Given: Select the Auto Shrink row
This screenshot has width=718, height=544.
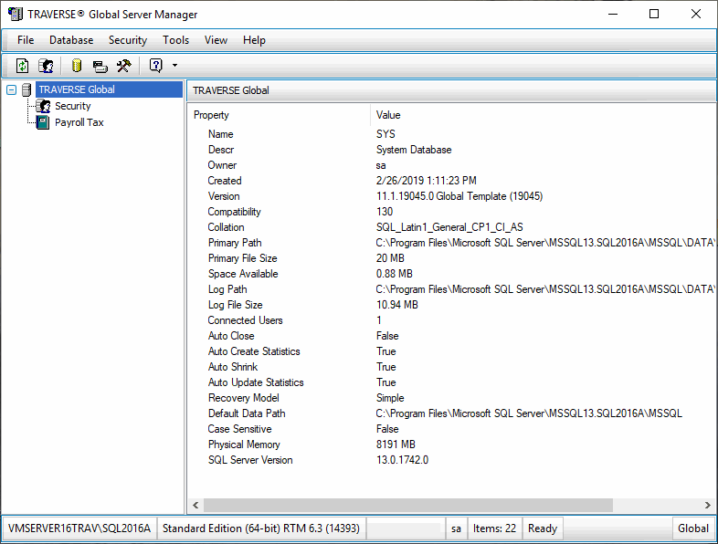Looking at the screenshot, I should click(451, 367).
